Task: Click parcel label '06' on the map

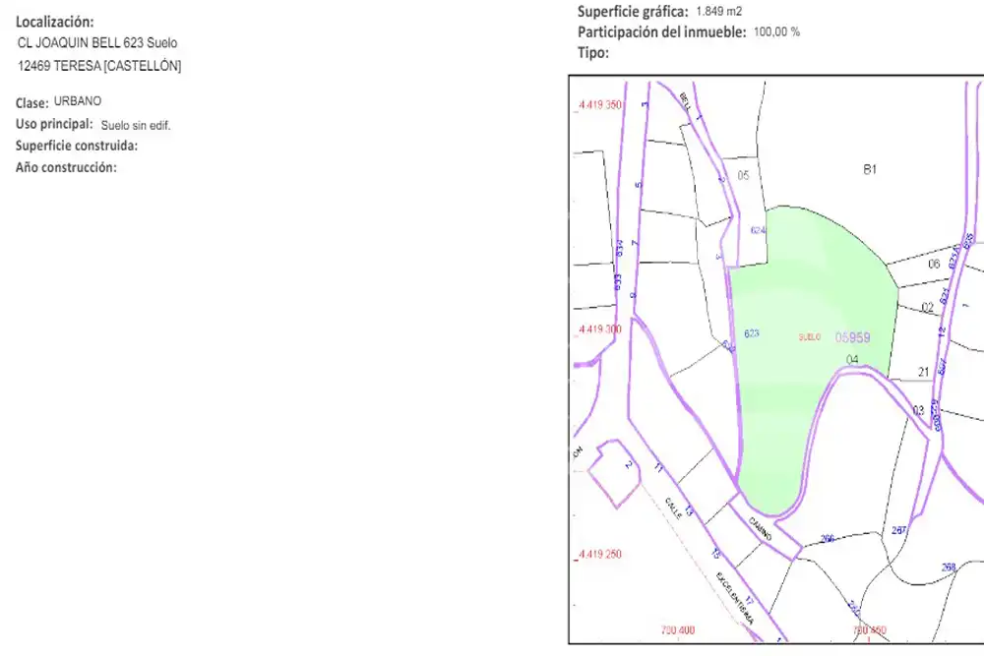Action: click(x=934, y=264)
